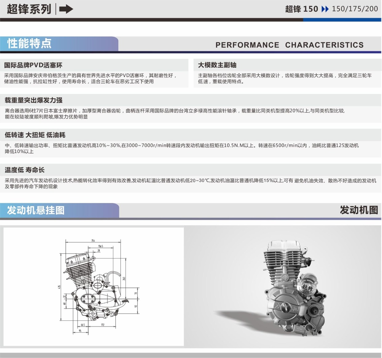Click the black arrow icon beside 超锋系列

click(66, 9)
